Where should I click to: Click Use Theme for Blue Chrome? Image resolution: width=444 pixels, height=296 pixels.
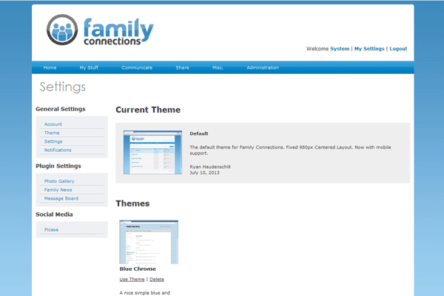[132, 279]
